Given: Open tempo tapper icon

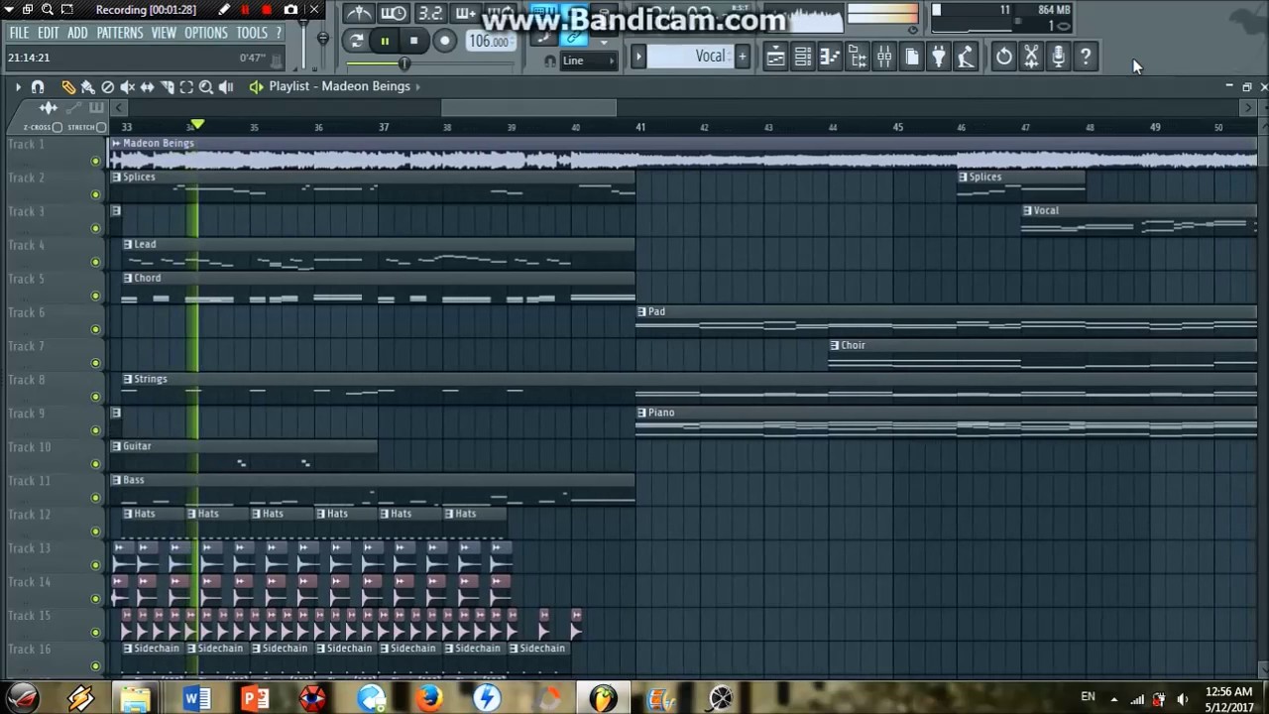Looking at the screenshot, I should pyautogui.click(x=966, y=58).
